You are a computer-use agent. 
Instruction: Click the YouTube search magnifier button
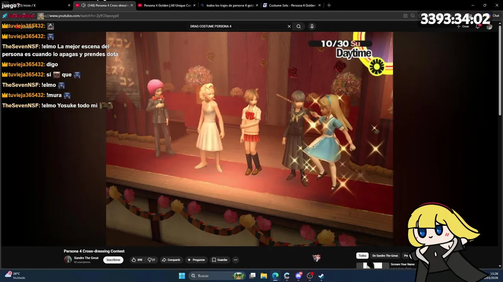299,26
